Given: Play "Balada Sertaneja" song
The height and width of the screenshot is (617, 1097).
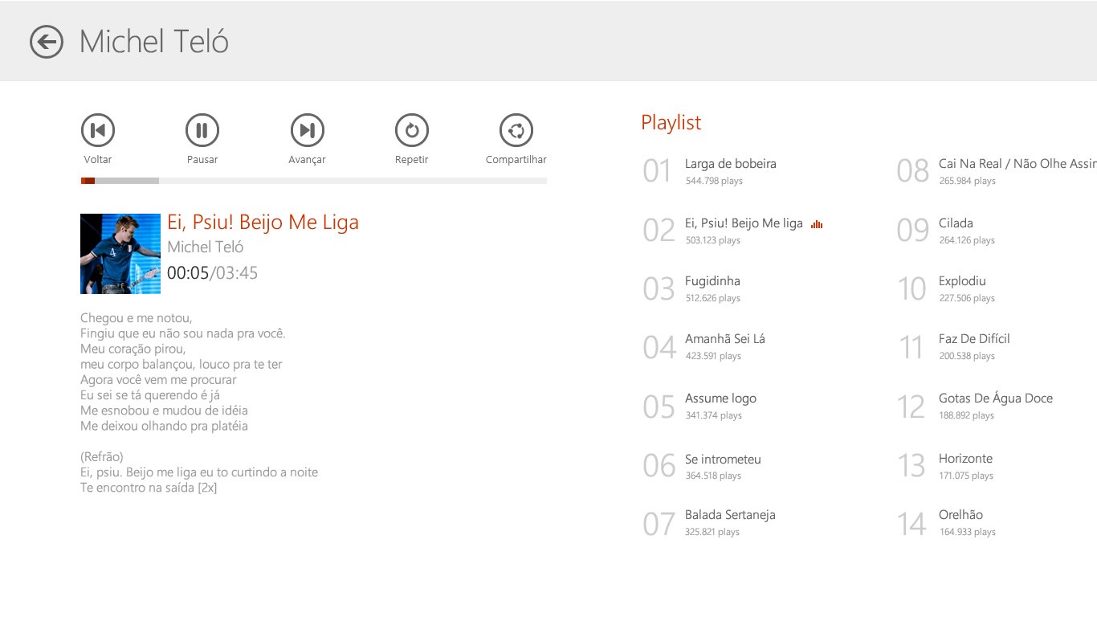Looking at the screenshot, I should point(730,515).
